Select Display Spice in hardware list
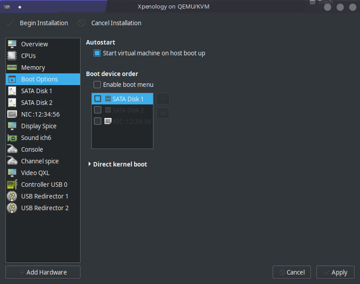 pyautogui.click(x=43, y=126)
